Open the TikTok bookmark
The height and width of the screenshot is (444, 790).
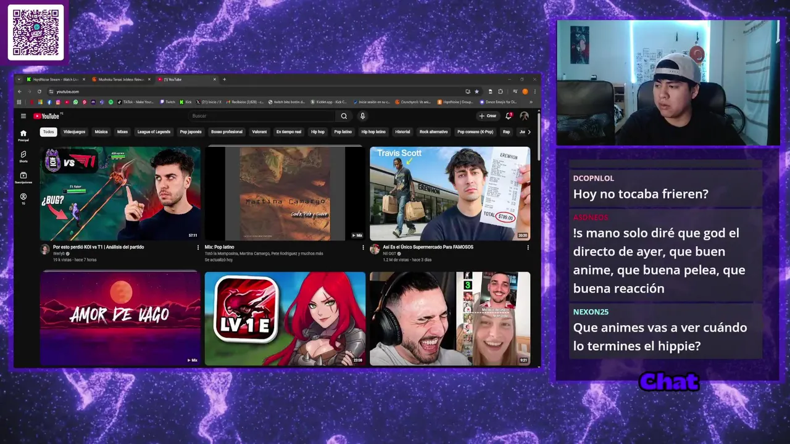[135, 102]
